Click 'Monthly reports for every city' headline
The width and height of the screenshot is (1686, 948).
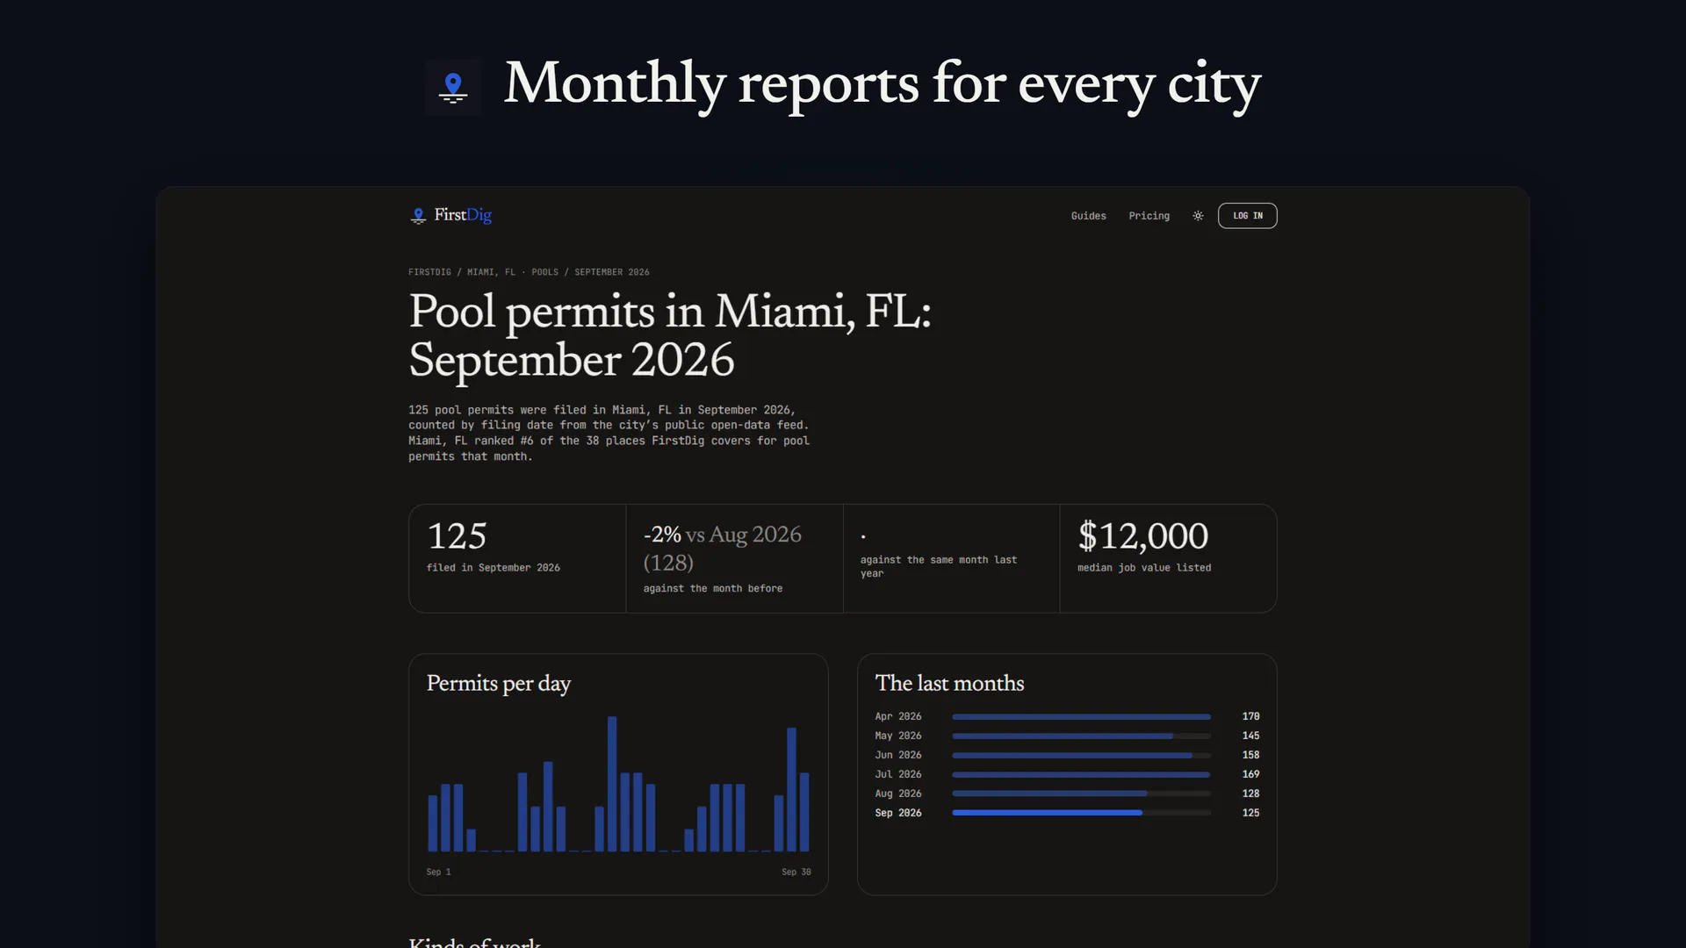pos(882,85)
